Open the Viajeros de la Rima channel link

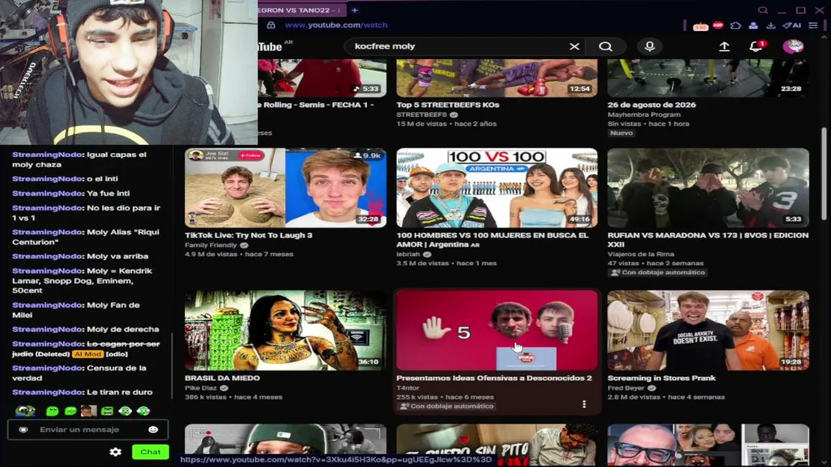pyautogui.click(x=640, y=254)
